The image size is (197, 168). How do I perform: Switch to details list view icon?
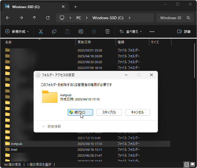coord(186,164)
